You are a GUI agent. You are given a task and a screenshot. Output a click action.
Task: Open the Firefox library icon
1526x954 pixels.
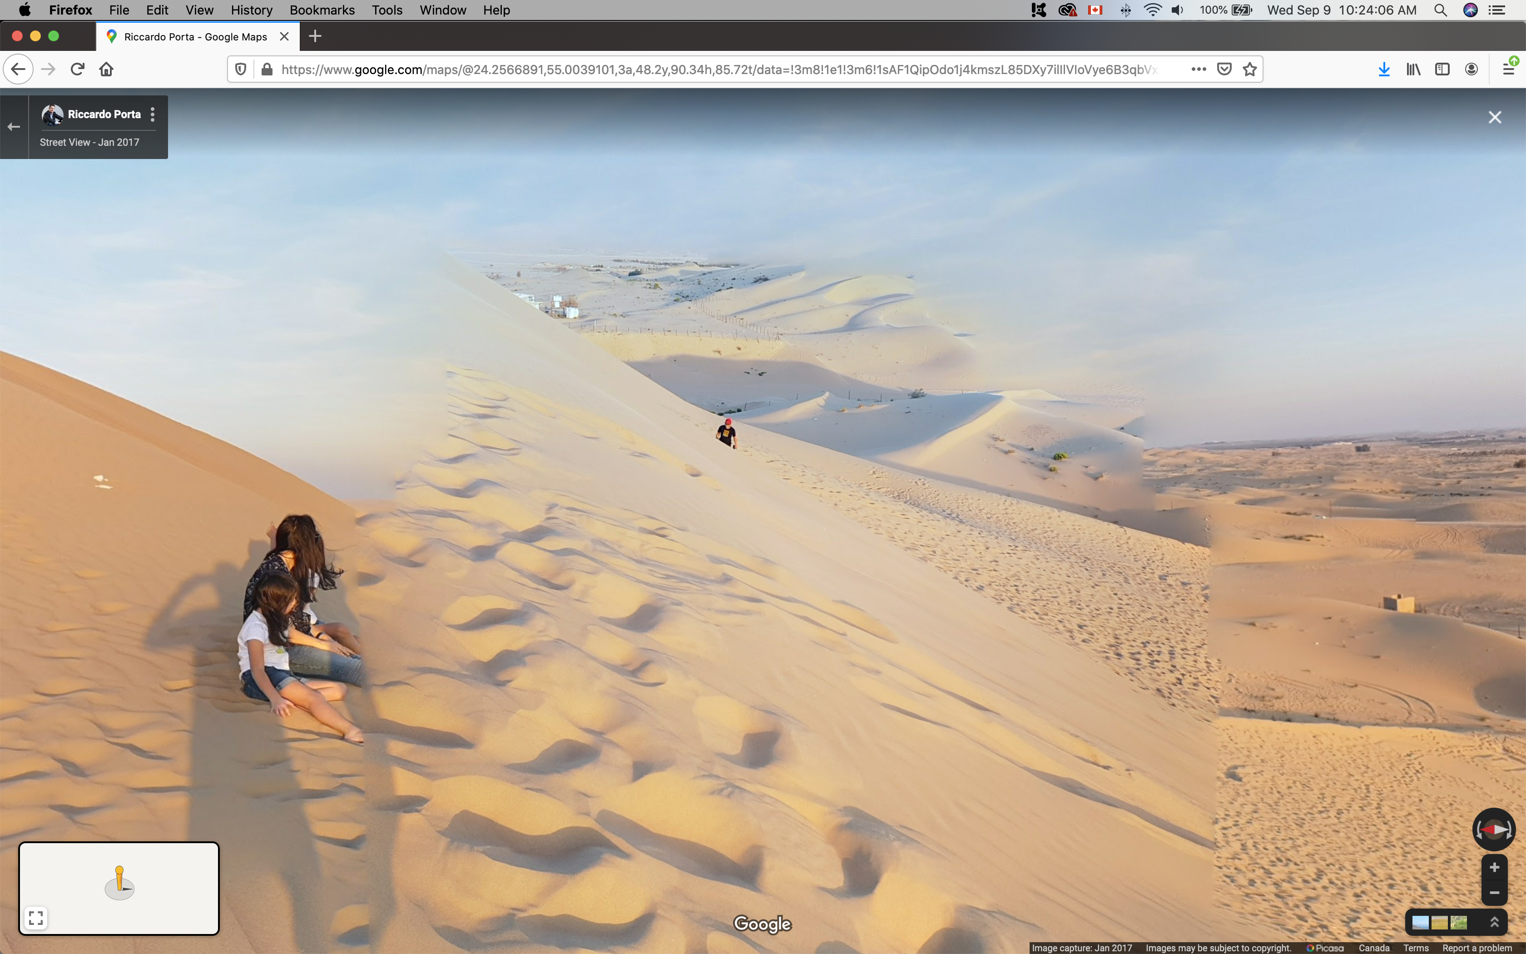(1413, 70)
